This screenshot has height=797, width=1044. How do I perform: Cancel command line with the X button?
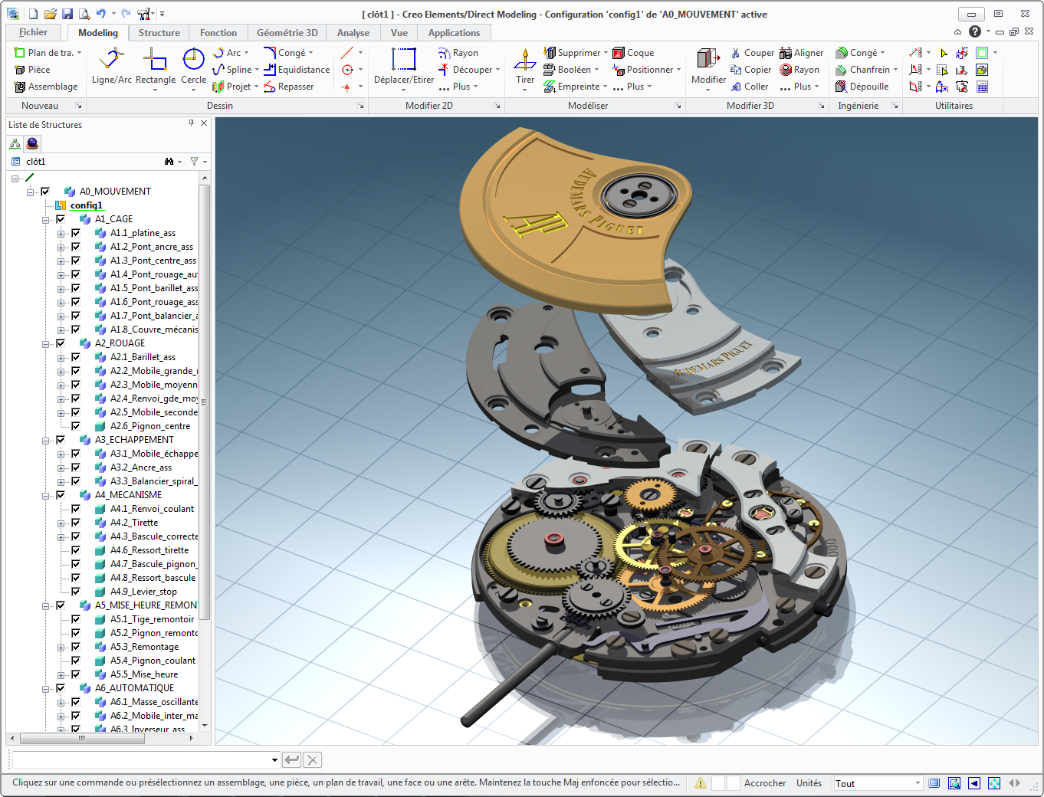(x=312, y=760)
